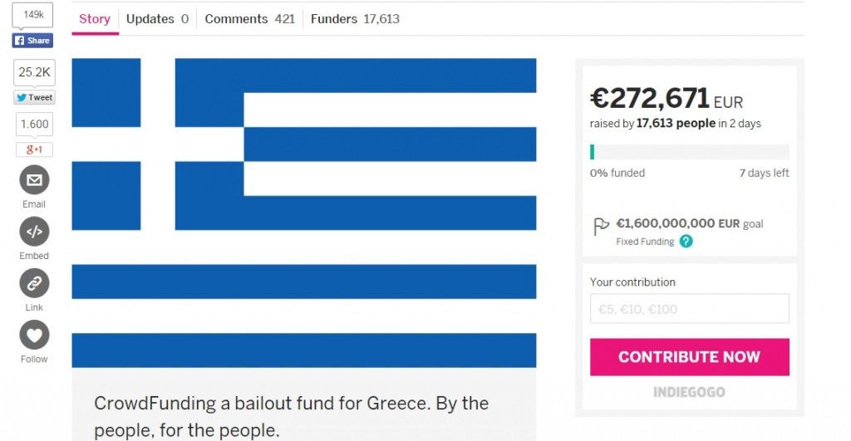Follow the campaign with heart icon
This screenshot has width=851, height=441.
coord(34,335)
